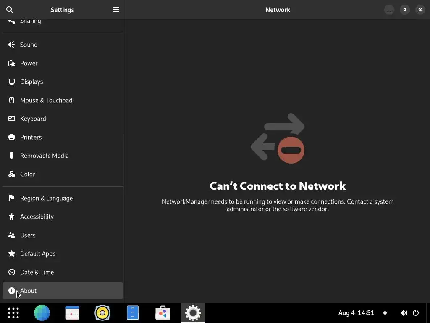Open the Printers panel
Image resolution: width=430 pixels, height=323 pixels.
tap(63, 137)
